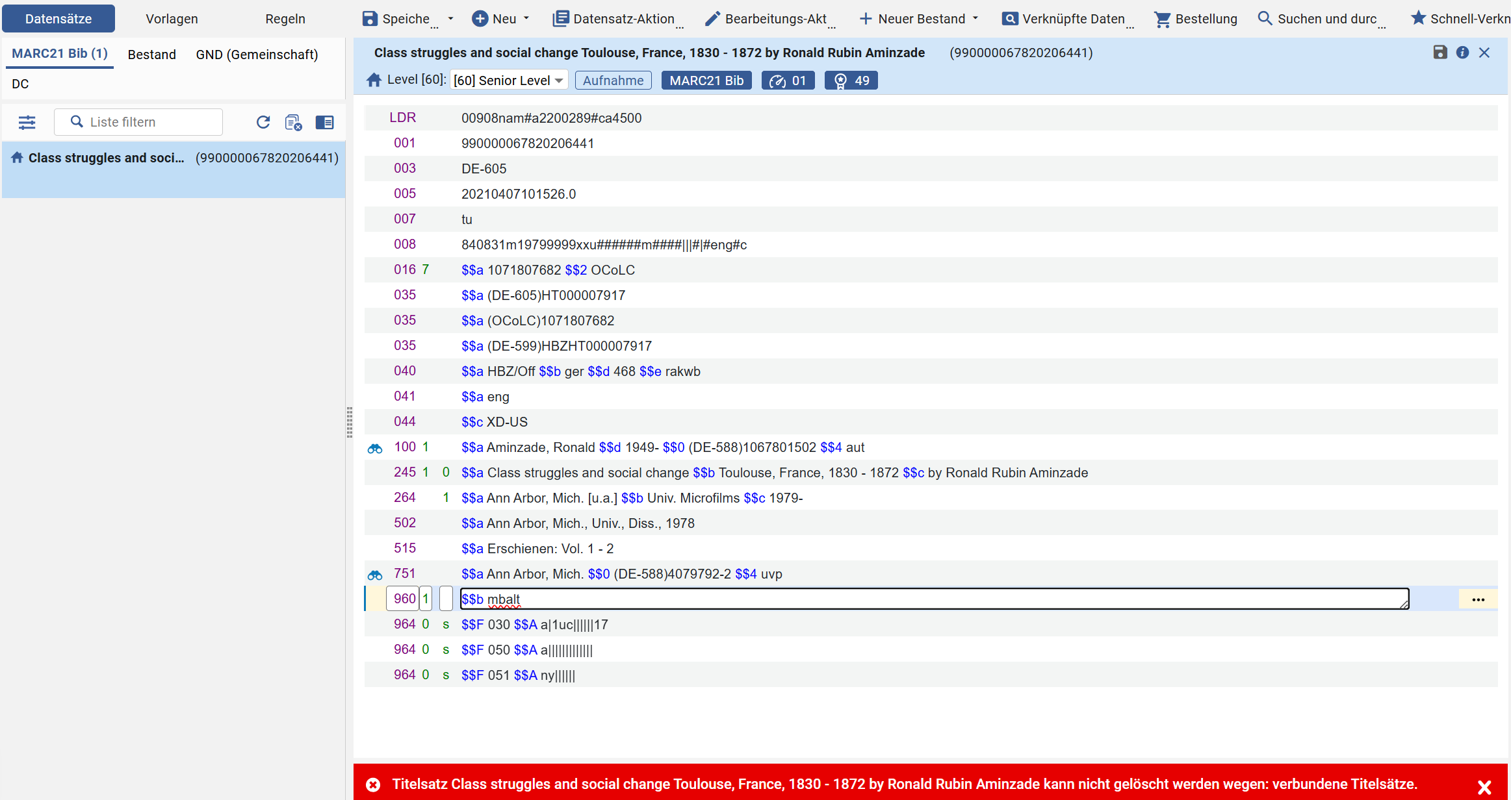Expand the Neuer Bestand dropdown

pos(975,19)
